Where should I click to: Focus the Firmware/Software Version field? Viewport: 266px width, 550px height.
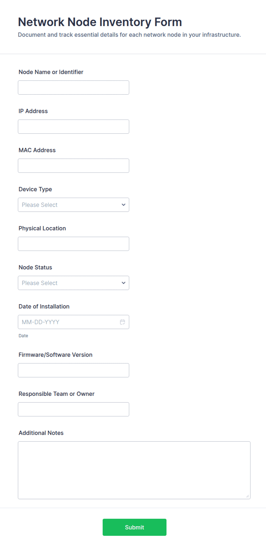[x=74, y=370]
